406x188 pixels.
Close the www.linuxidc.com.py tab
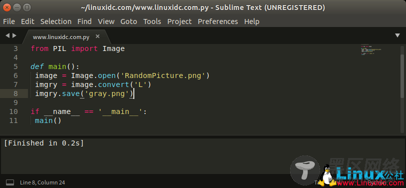(x=97, y=36)
